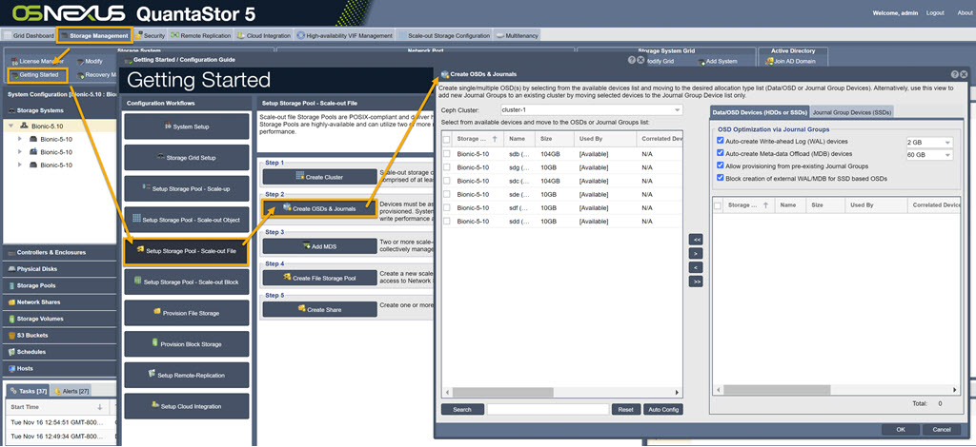Open the Multitenancy tab
The width and height of the screenshot is (976, 447).
point(518,35)
